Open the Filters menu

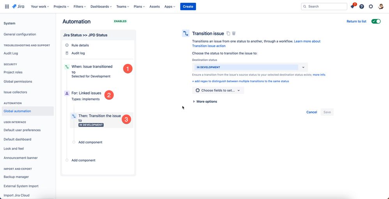[80, 7]
